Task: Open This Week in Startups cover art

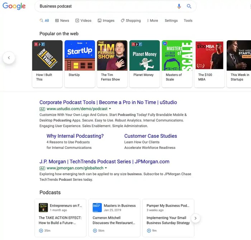Action: [239, 55]
